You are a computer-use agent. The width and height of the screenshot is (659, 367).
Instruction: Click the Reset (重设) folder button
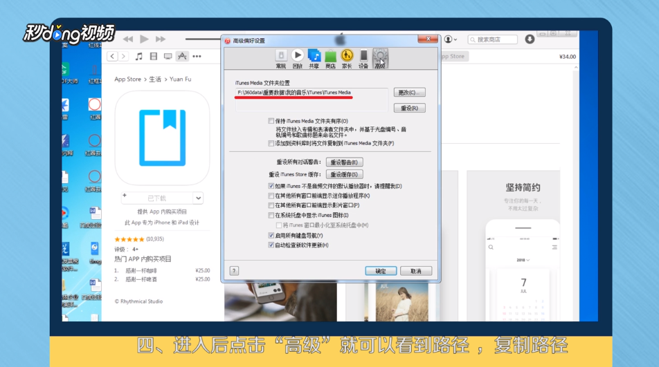coord(409,108)
